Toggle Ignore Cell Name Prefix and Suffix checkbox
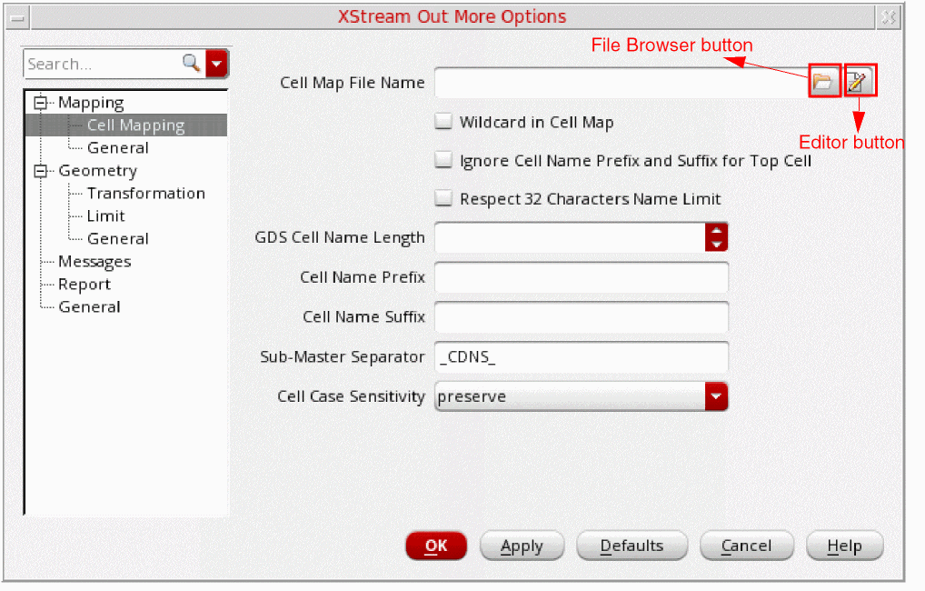The width and height of the screenshot is (925, 591). (x=443, y=160)
